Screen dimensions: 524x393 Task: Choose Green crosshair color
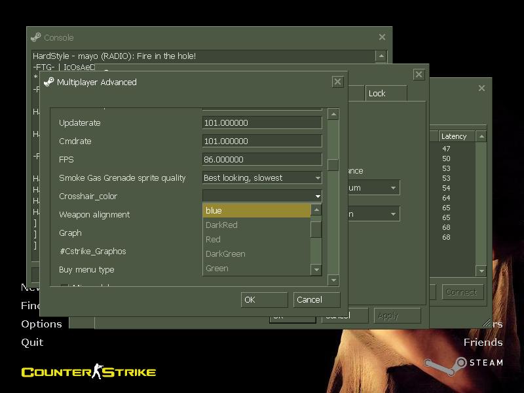click(256, 268)
